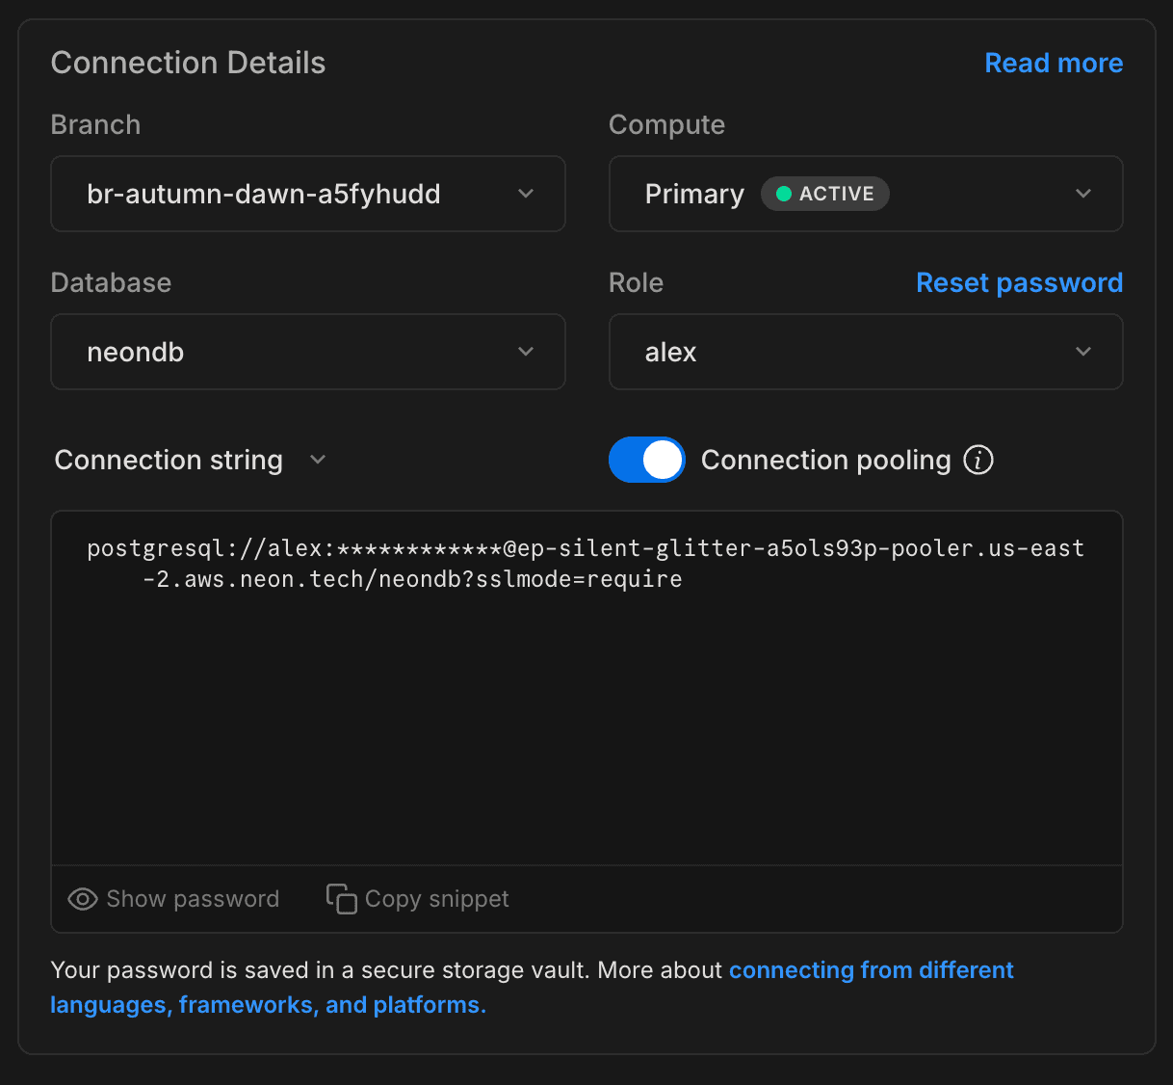The image size is (1173, 1085).
Task: Click the Database field chevron arrow
Action: point(526,352)
